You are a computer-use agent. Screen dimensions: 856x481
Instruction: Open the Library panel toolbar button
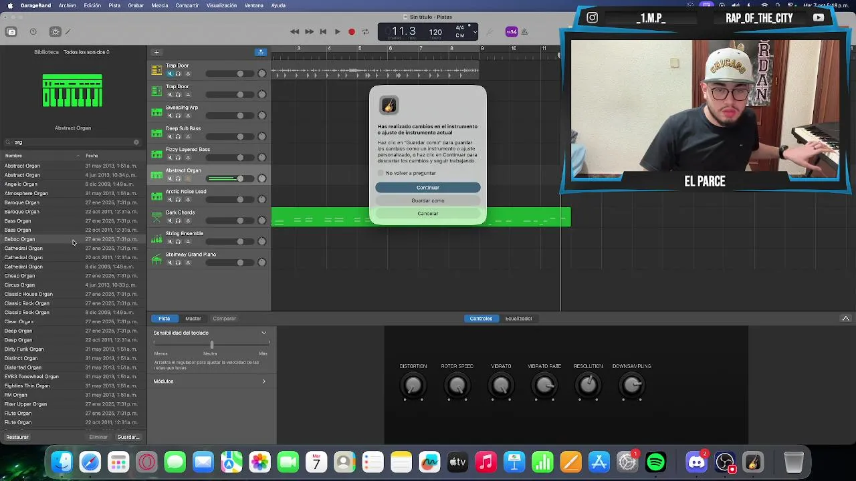click(x=11, y=31)
